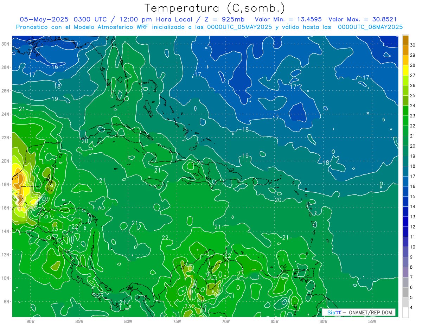Viewport: 422px width, 326px height.
Task: Select the date text '05-May-2025'
Action: pyautogui.click(x=43, y=20)
